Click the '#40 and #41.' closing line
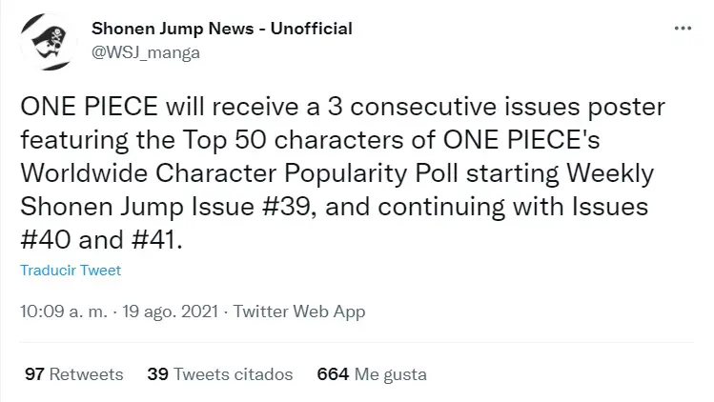The height and width of the screenshot is (402, 714). 102,240
